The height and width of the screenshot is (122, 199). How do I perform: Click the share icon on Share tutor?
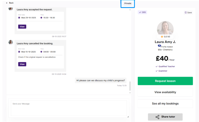[157, 117]
